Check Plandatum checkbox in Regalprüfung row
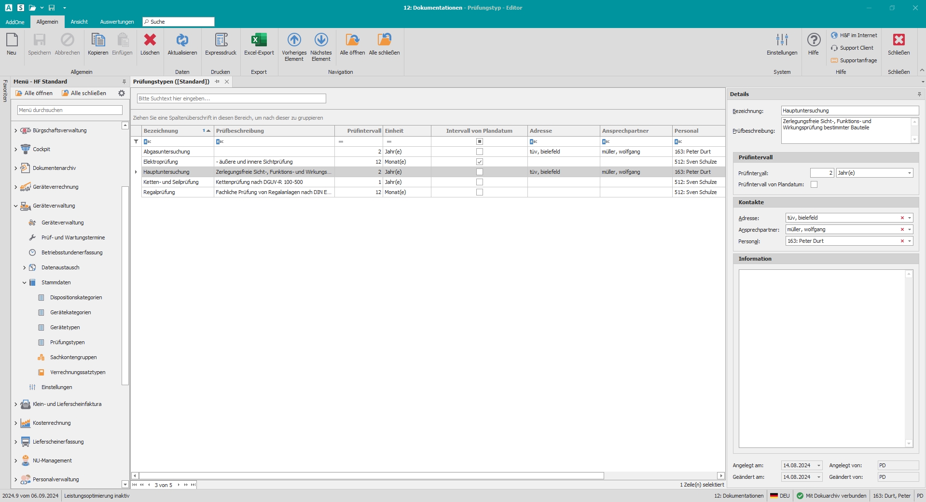 pos(479,192)
